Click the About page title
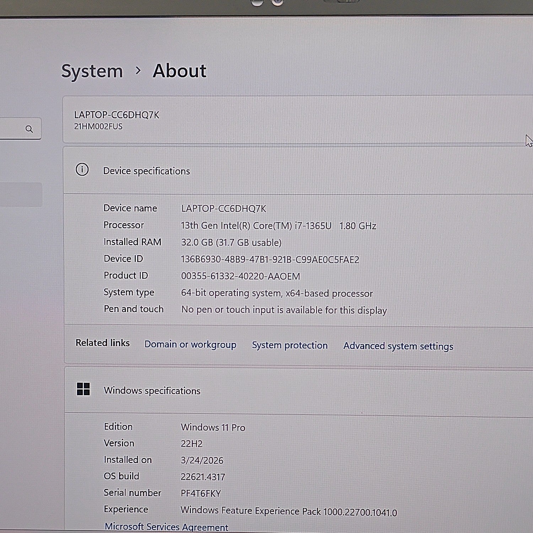 pyautogui.click(x=179, y=71)
